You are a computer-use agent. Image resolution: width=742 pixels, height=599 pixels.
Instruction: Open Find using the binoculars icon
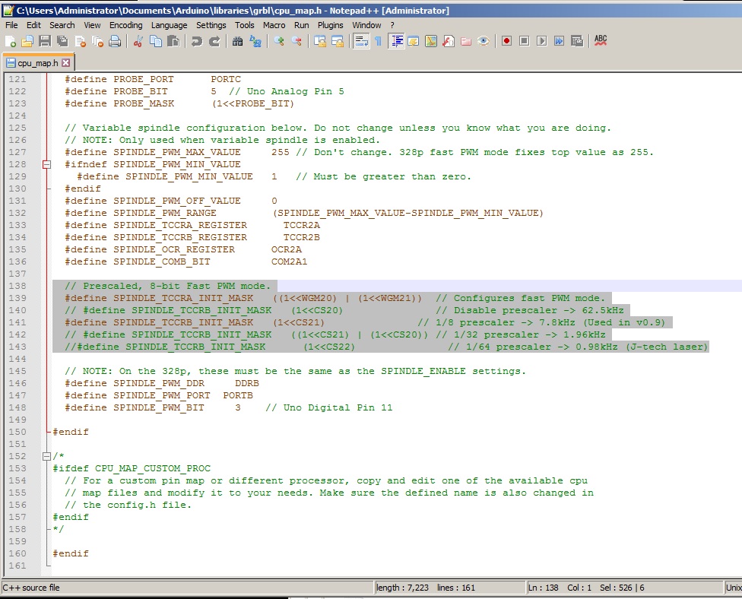click(x=237, y=42)
